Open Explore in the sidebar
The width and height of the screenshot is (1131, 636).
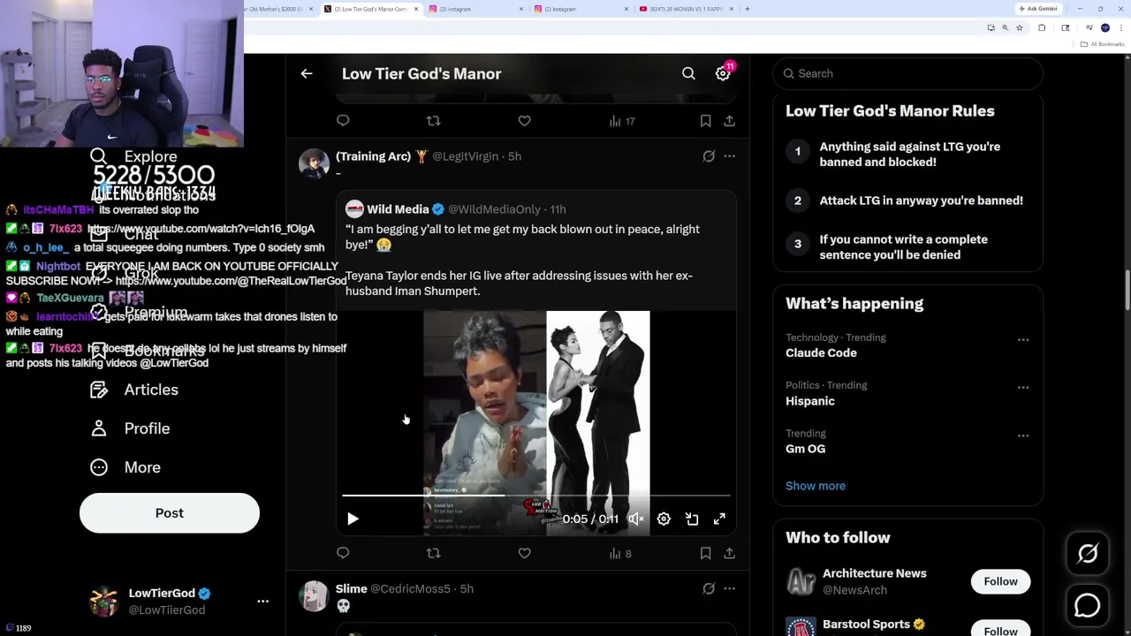point(134,157)
